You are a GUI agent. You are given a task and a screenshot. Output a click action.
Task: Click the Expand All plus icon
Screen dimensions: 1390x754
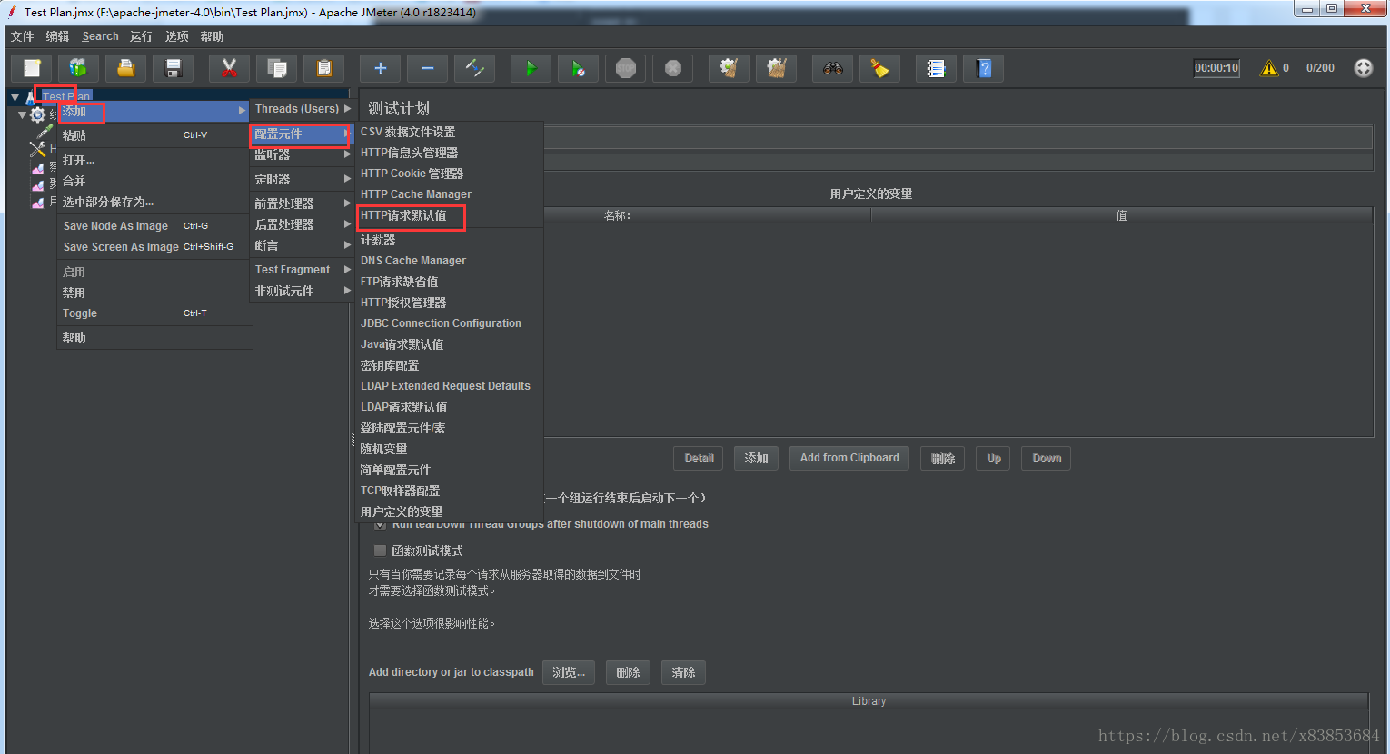380,68
